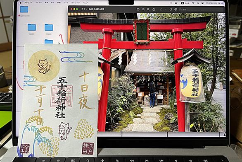Open the 表示 menu
242x162 pixels.
pyautogui.click(x=52, y=2)
